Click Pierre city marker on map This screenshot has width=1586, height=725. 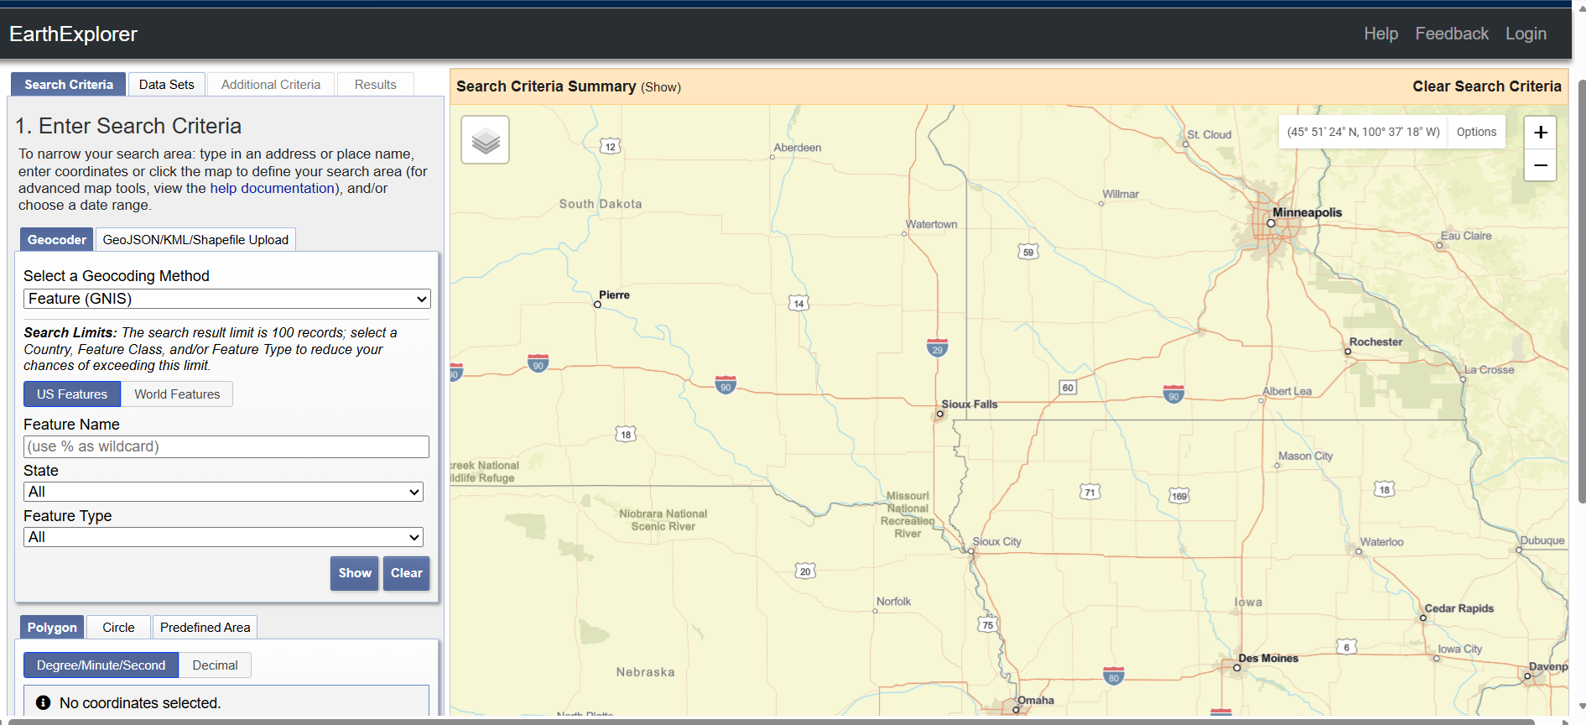point(597,305)
